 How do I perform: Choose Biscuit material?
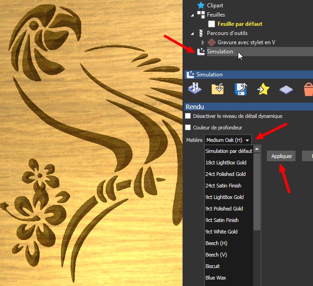229,266
